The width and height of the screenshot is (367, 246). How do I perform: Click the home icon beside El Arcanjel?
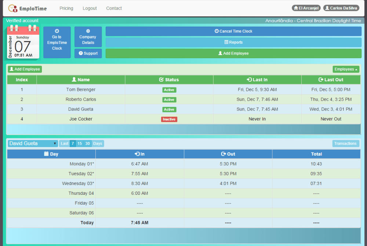coord(296,7)
